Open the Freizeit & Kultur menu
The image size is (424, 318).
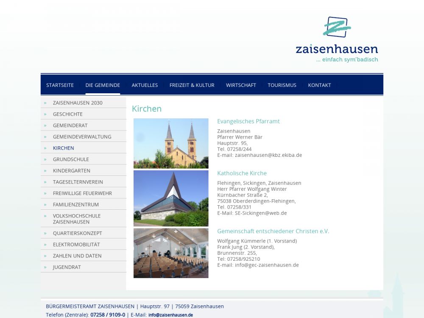click(192, 85)
